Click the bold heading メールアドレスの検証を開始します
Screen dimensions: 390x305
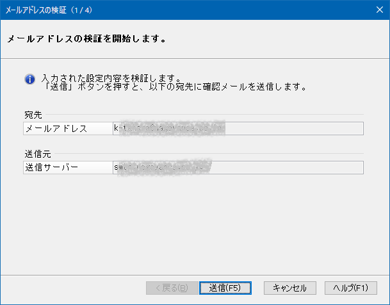pos(86,38)
